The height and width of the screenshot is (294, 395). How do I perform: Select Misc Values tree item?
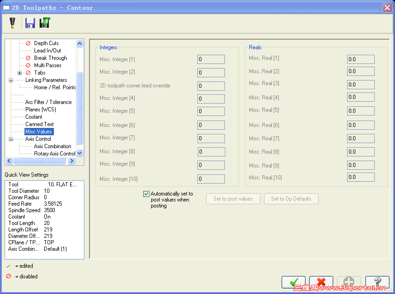[39, 132]
